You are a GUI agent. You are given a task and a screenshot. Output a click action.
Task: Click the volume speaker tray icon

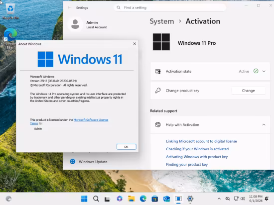[x=243, y=199]
